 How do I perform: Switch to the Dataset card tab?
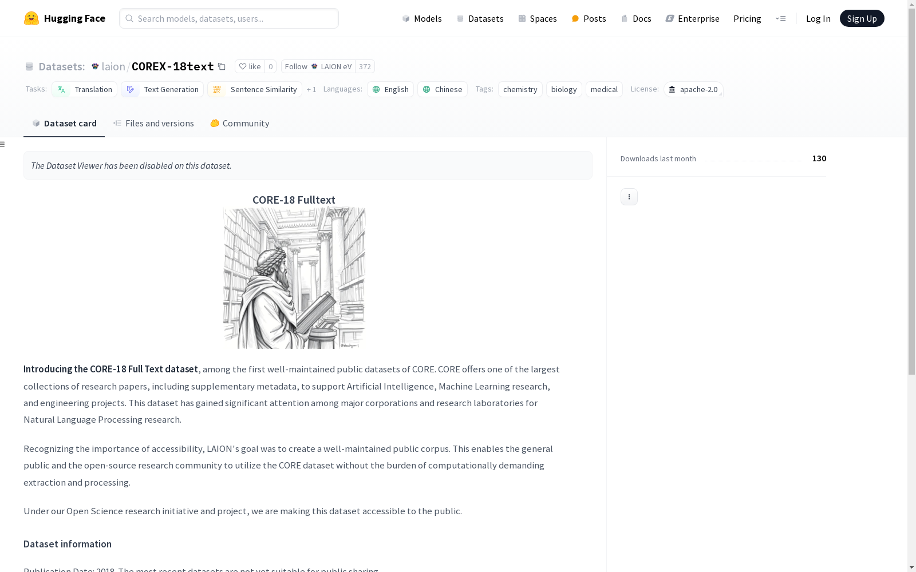pyautogui.click(x=64, y=124)
